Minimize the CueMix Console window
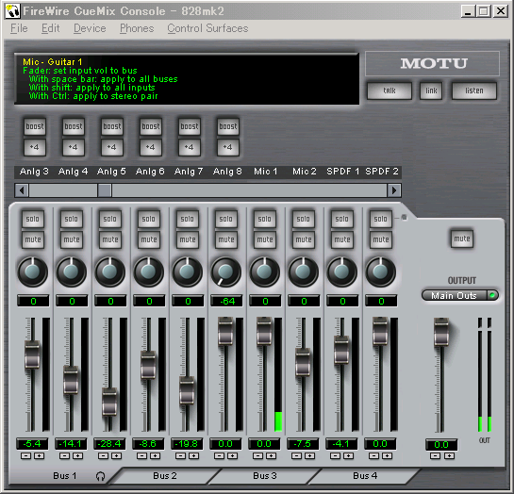This screenshot has height=494, width=514. 468,11
